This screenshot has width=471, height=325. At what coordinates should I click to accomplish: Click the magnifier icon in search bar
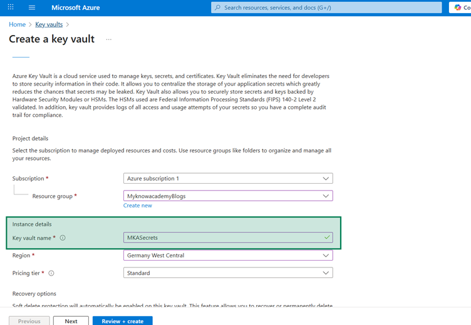click(217, 7)
